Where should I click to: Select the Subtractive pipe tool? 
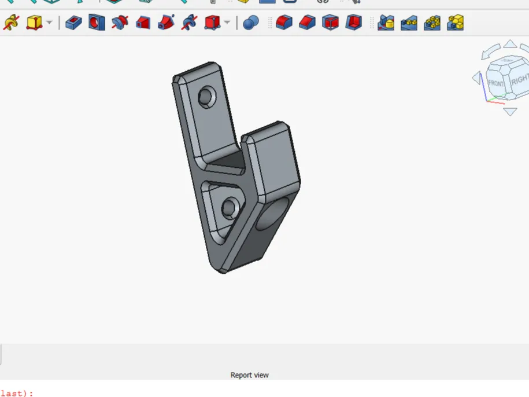(x=166, y=23)
